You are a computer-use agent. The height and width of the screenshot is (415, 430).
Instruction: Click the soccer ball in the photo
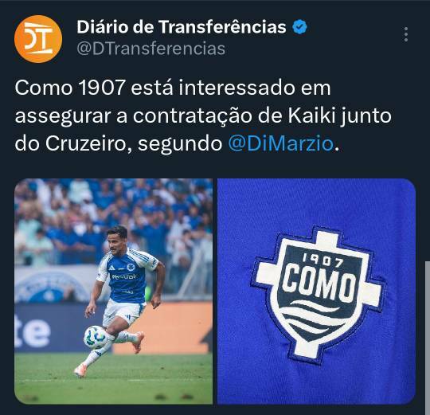pyautogui.click(x=96, y=338)
